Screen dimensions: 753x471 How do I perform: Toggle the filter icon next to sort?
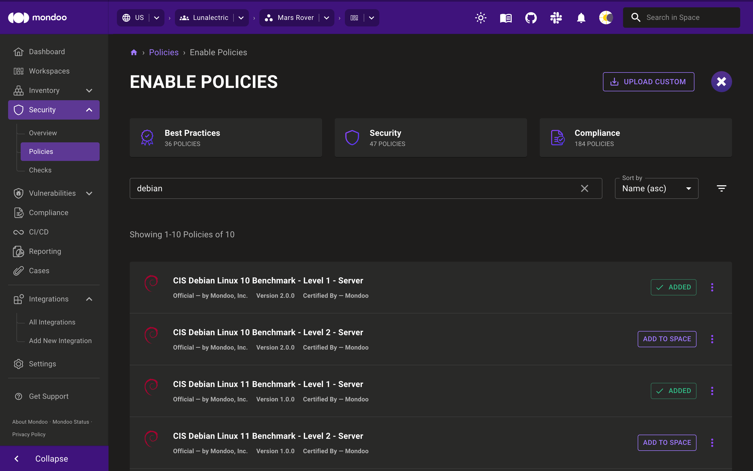coord(722,188)
